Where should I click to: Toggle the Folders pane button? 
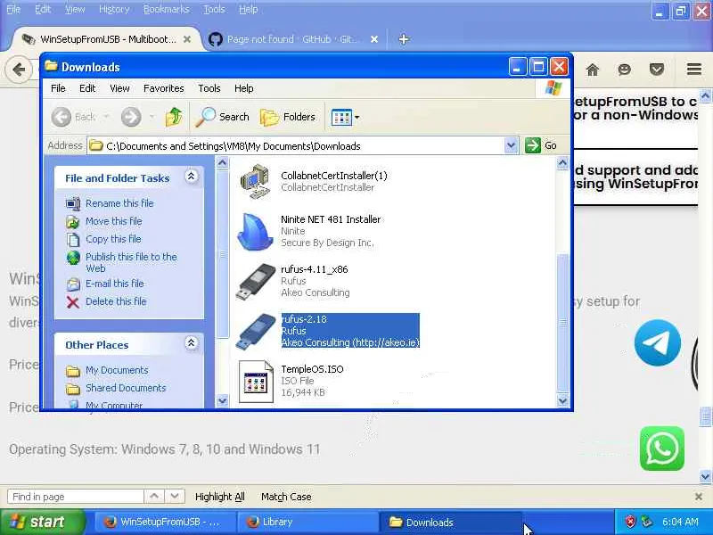point(287,117)
